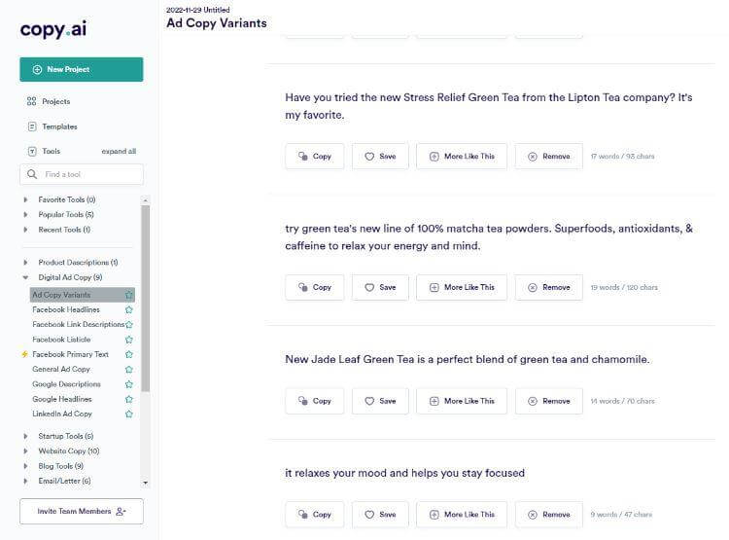This screenshot has width=729, height=540.
Task: Focus the Find a tool search field
Action: coord(82,174)
